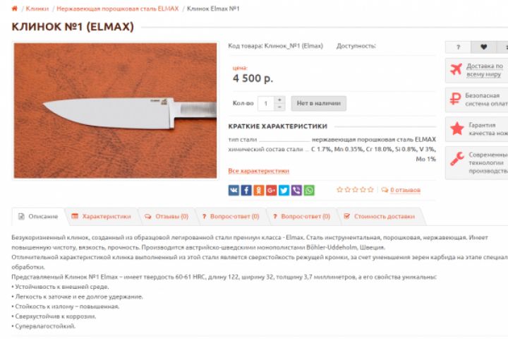Open the knife blade product image
508x339 pixels.
click(x=115, y=110)
